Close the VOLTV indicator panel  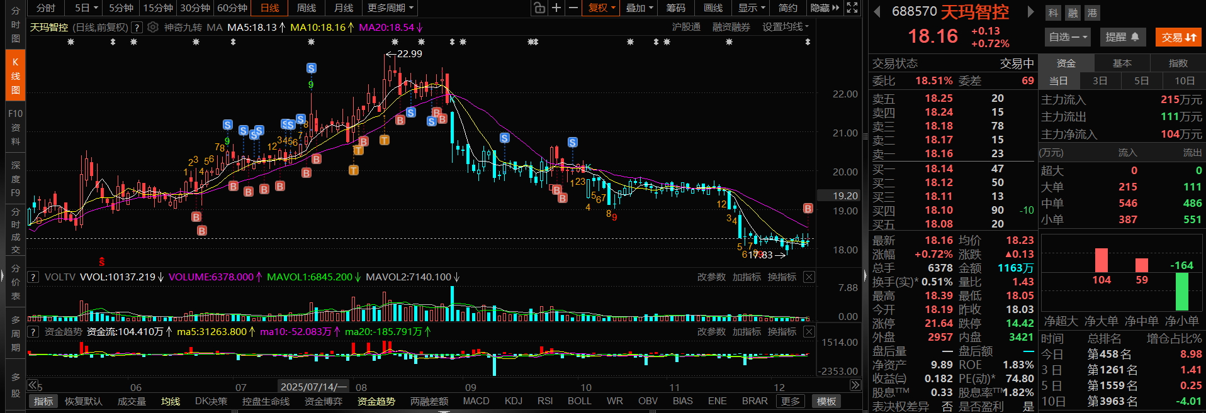[809, 277]
